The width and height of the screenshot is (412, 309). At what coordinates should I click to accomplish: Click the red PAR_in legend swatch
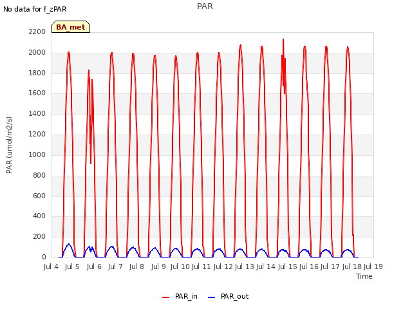pyautogui.click(x=166, y=297)
